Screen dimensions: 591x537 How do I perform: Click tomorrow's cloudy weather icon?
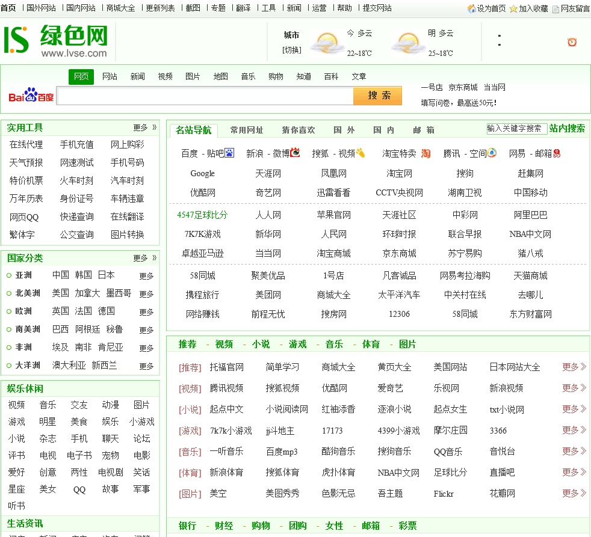[408, 43]
